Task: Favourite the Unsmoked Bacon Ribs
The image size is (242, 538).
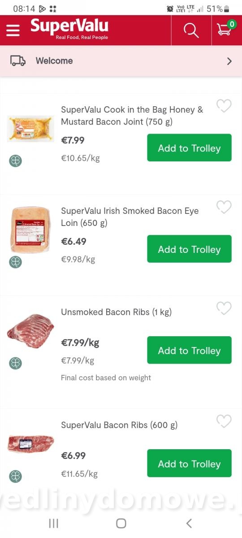Action: [224, 308]
